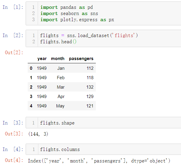Click row index 0 in table
The image size is (181, 166).
coord(31,68)
